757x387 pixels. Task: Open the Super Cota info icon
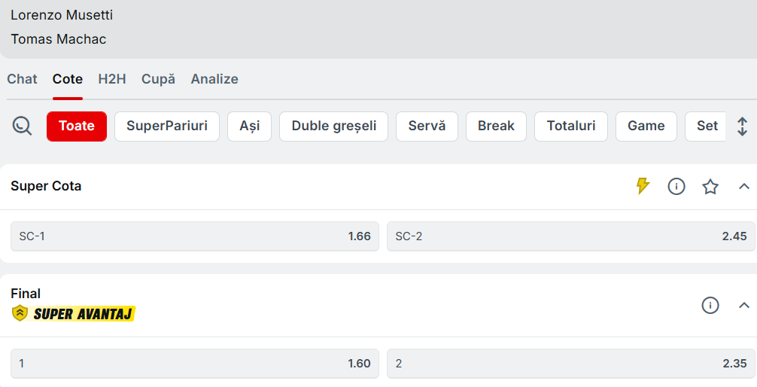point(676,186)
